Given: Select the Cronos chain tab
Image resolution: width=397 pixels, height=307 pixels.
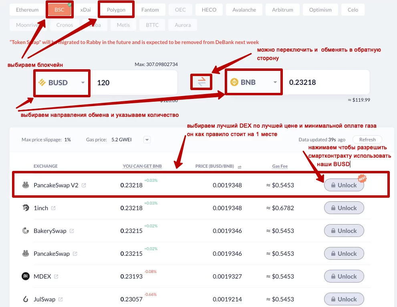Looking at the screenshot, I should [64, 25].
